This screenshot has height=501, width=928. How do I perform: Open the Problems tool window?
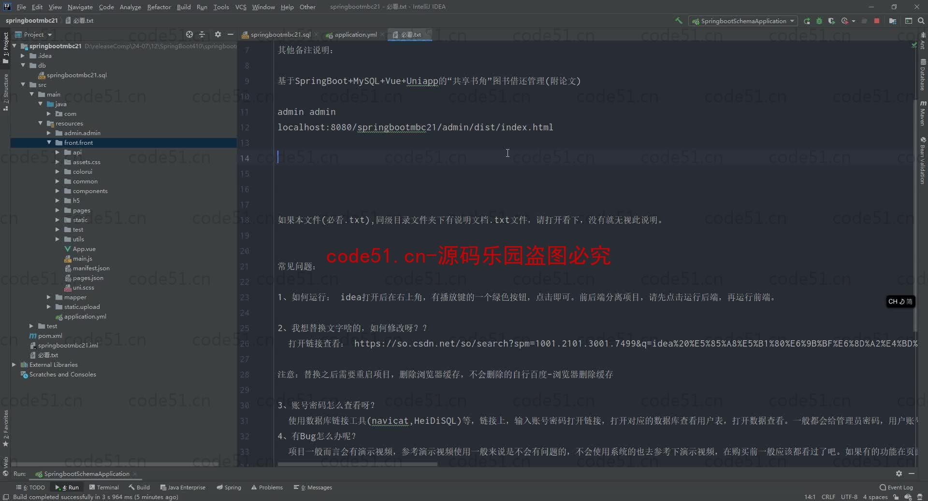(267, 487)
